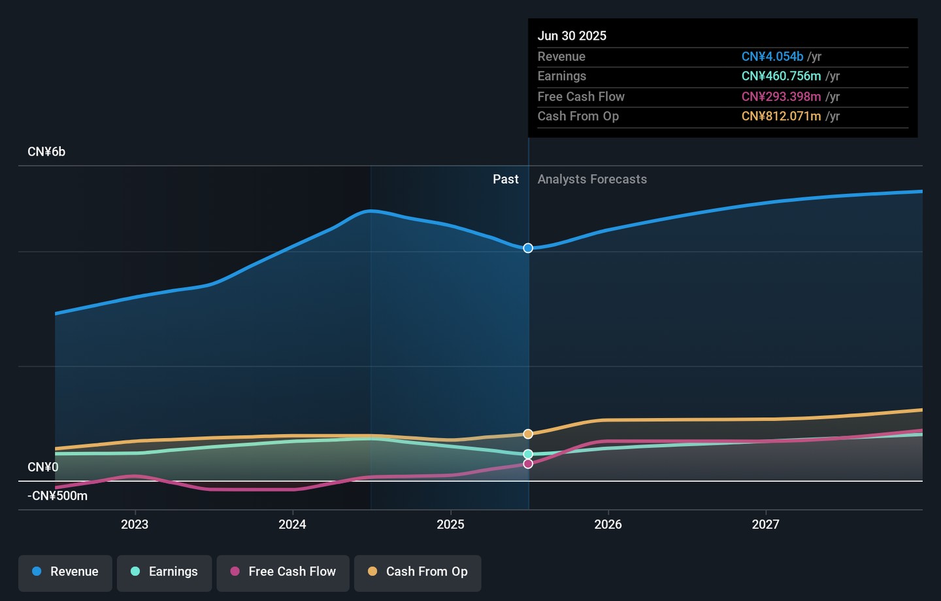Select the 2023 x-axis label

click(x=135, y=524)
